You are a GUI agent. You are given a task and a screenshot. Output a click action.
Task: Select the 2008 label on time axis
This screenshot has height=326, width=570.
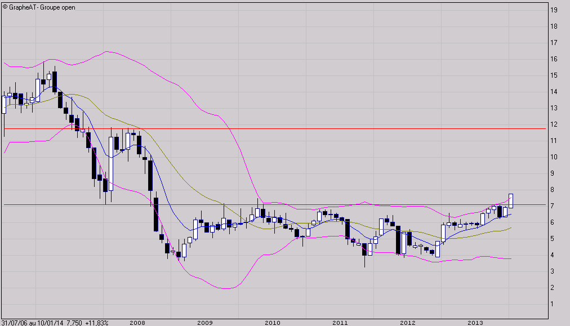(x=137, y=323)
